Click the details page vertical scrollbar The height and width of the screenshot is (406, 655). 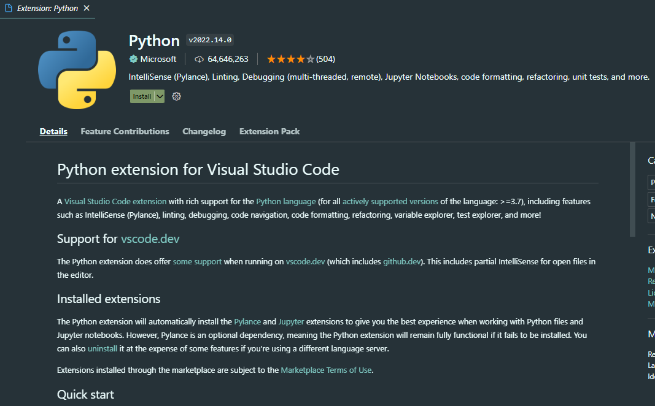(632, 190)
